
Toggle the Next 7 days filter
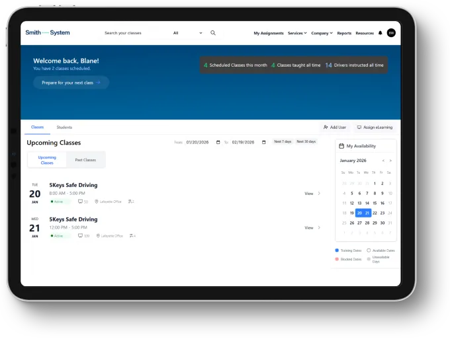click(x=283, y=142)
